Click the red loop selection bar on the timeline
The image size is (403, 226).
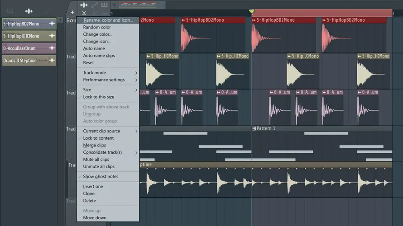pos(322,13)
